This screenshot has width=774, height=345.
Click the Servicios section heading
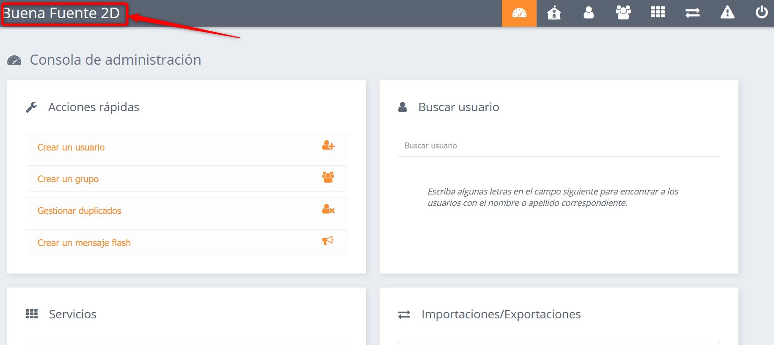click(72, 315)
